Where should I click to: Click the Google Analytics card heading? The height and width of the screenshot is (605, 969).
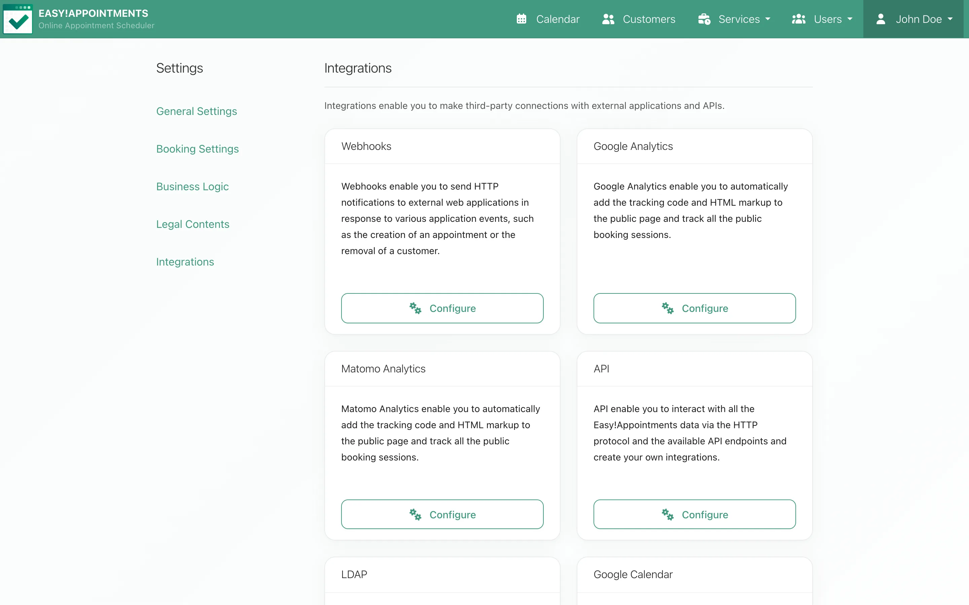click(633, 146)
